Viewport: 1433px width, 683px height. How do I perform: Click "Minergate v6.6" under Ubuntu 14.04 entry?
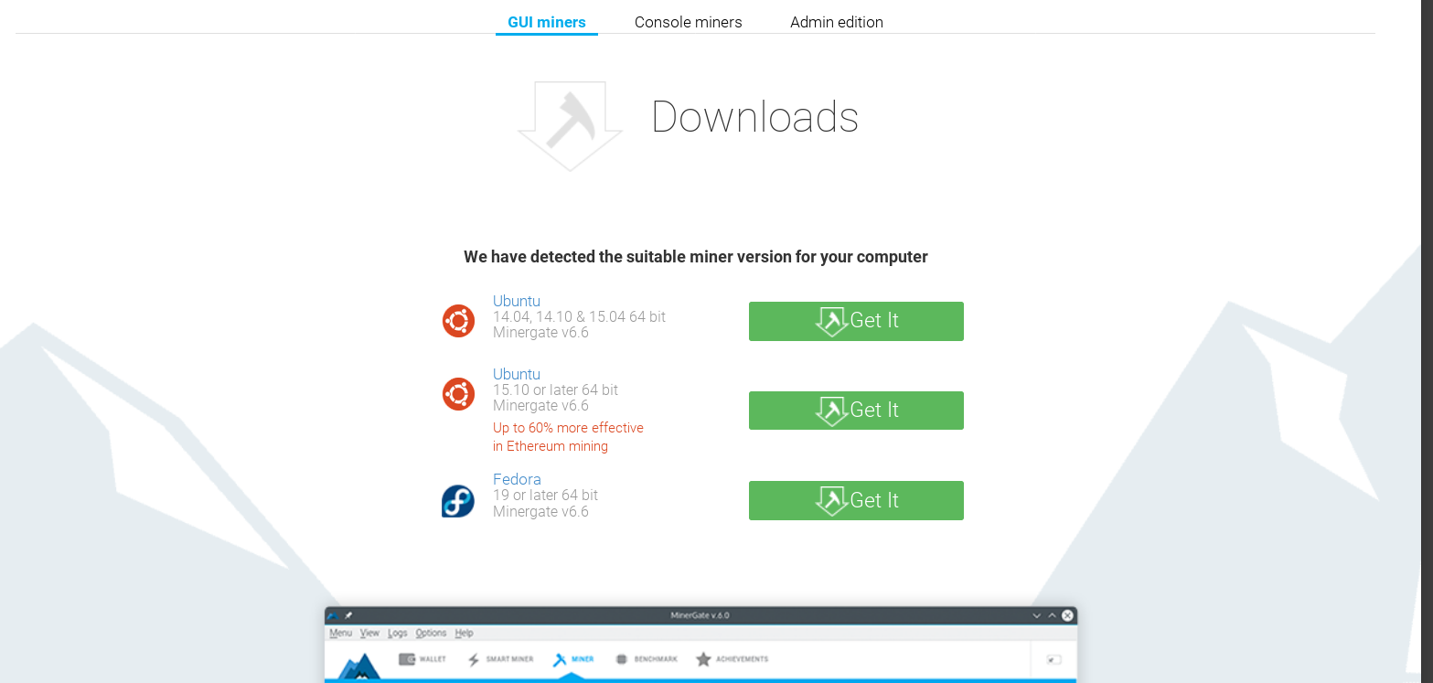[540, 333]
